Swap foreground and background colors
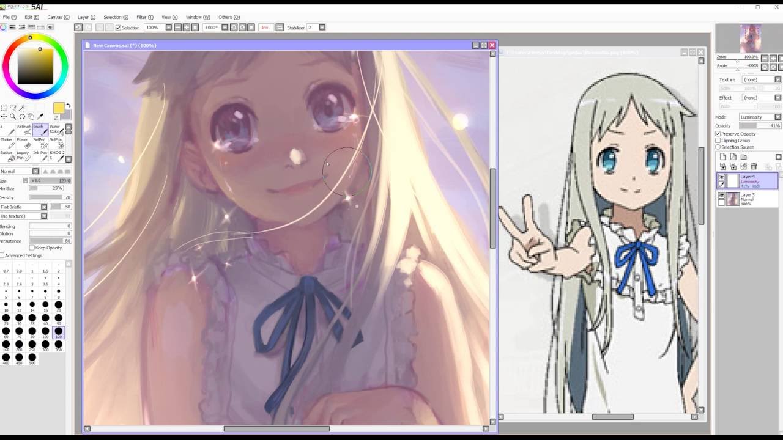Screen dimensions: 783x440 (x=69, y=106)
